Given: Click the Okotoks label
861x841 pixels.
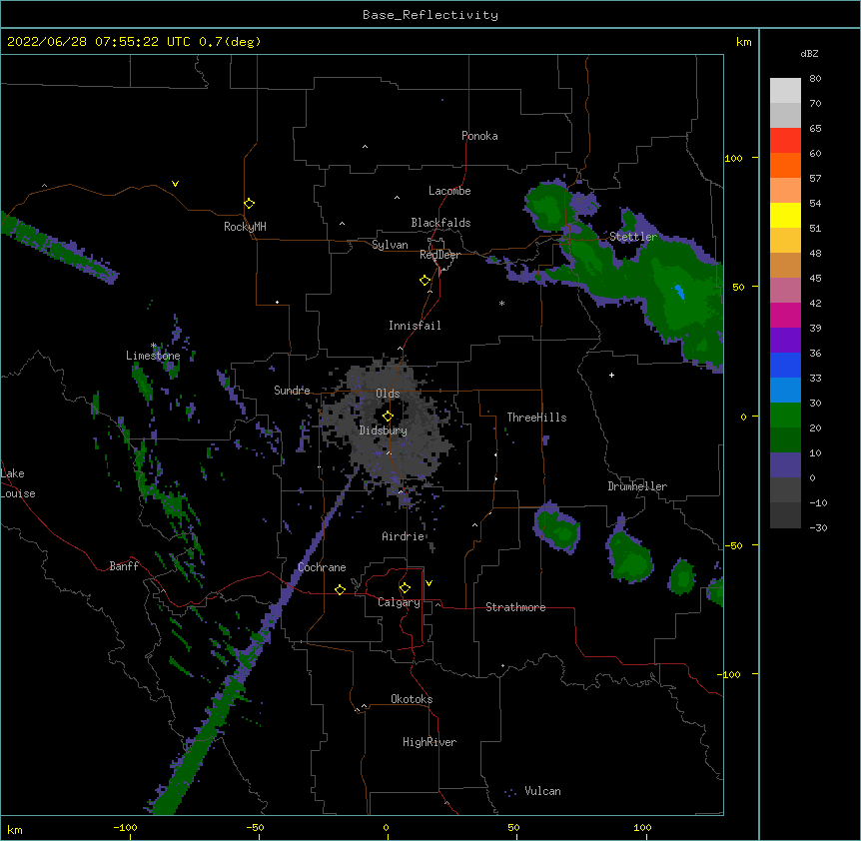Looking at the screenshot, I should point(412,699).
